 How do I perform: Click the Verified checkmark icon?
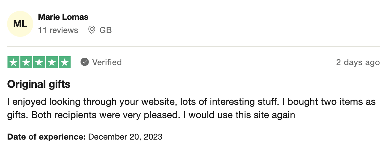pyautogui.click(x=85, y=62)
